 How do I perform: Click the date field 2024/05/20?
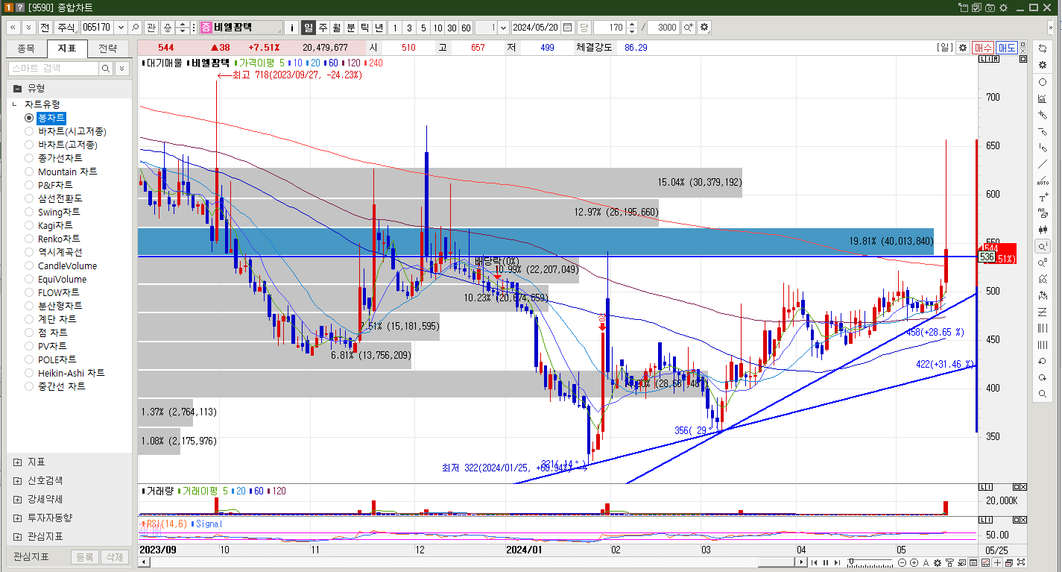536,28
